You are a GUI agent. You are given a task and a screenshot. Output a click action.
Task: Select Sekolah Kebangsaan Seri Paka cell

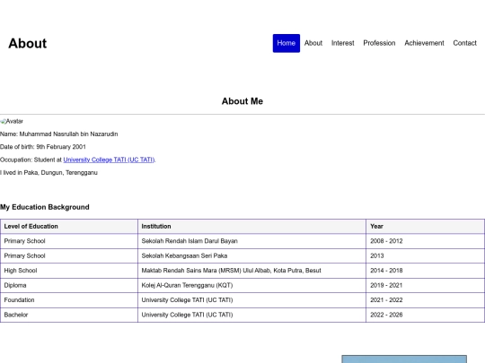[x=251, y=255]
